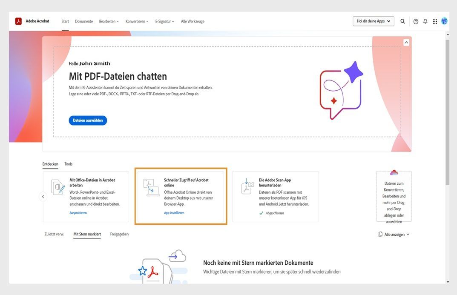
Task: Click the App installieren link
Action: coord(174,212)
